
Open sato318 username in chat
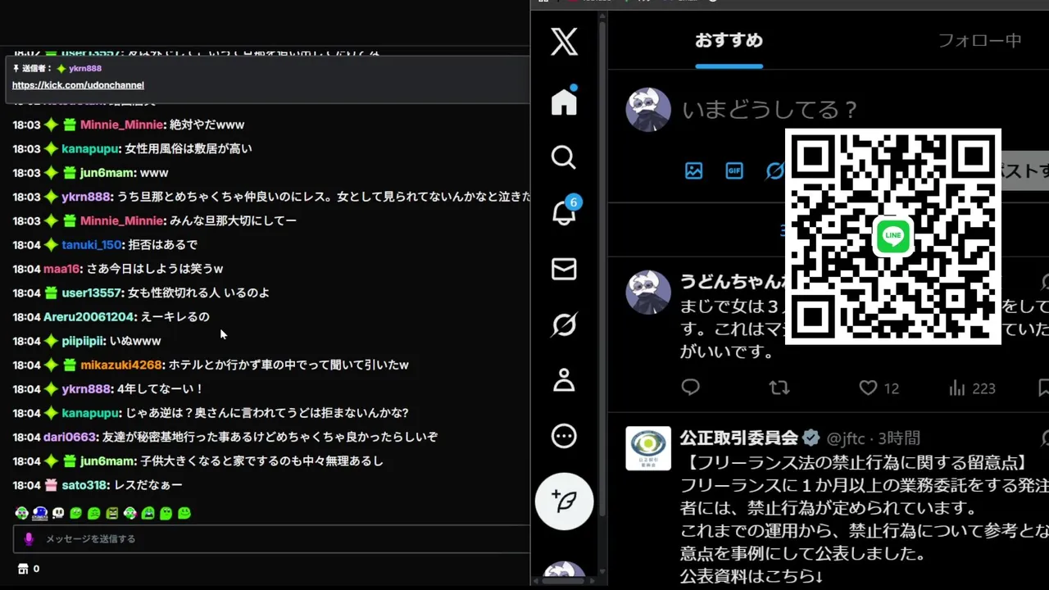85,485
